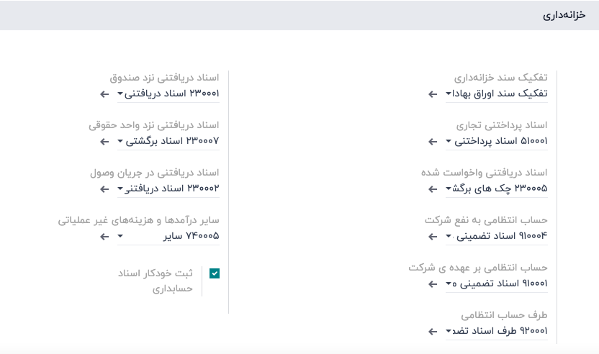Open linked record arrow for طرف حساب انتظامی
Screen dimensions: 599x354
pyautogui.click(x=432, y=332)
